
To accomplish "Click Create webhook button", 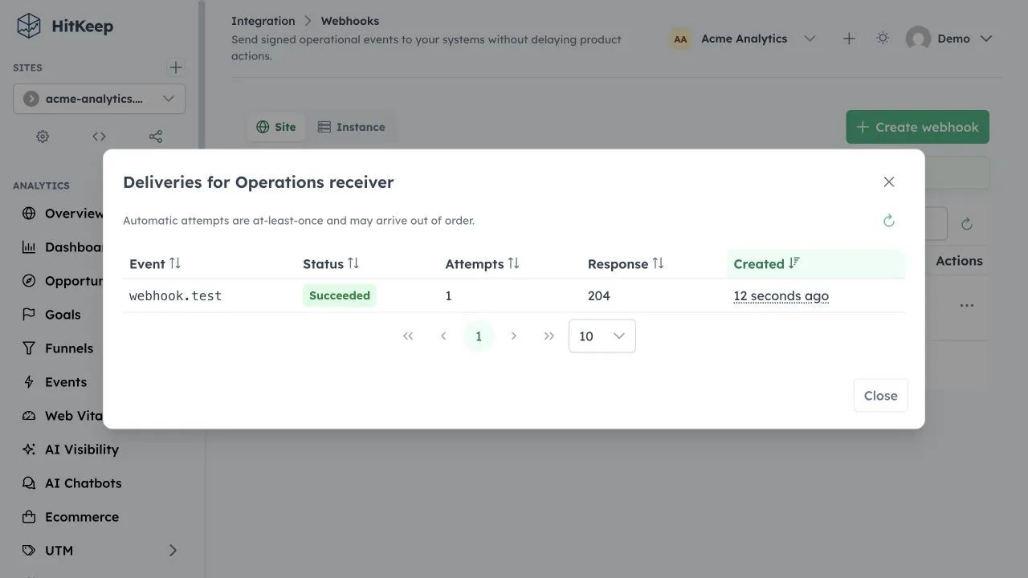I will click(918, 127).
